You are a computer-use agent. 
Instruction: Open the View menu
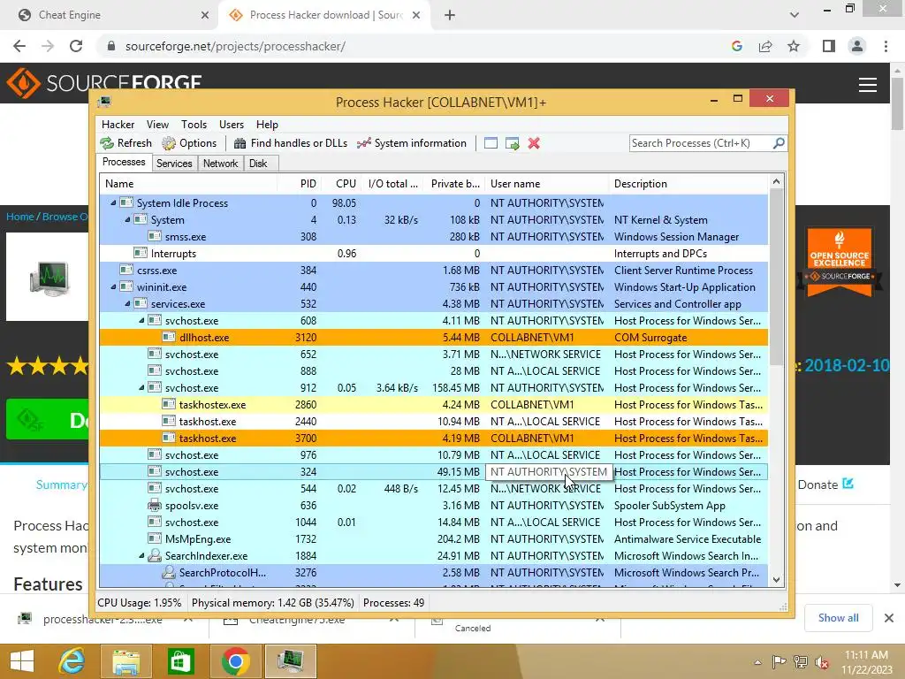[157, 124]
